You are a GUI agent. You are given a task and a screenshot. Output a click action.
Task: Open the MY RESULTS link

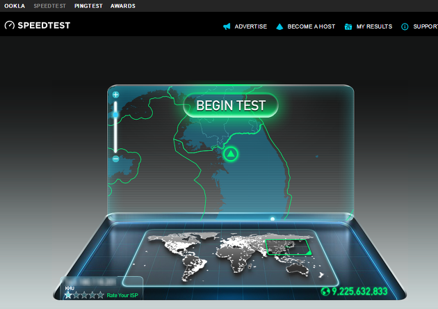tap(374, 26)
